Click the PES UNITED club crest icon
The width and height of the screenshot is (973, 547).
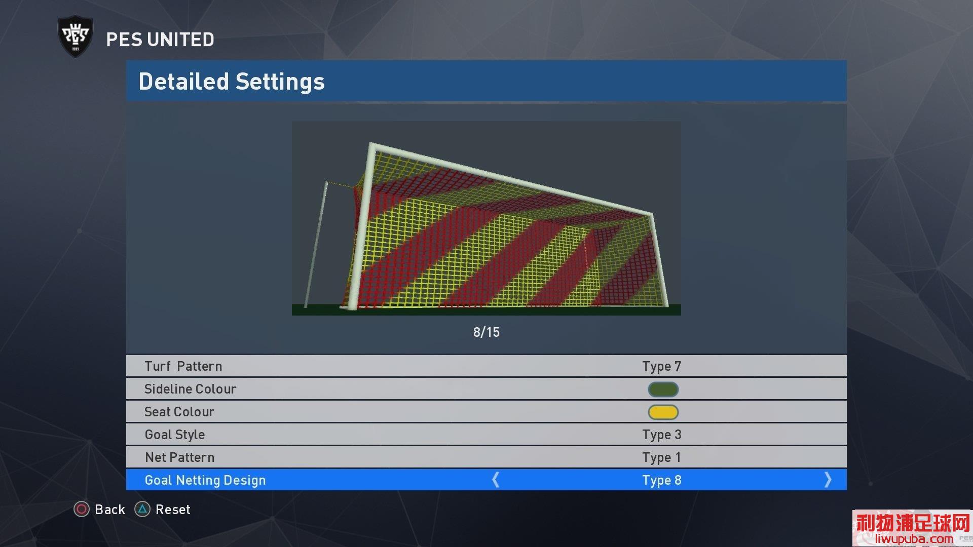[x=75, y=37]
